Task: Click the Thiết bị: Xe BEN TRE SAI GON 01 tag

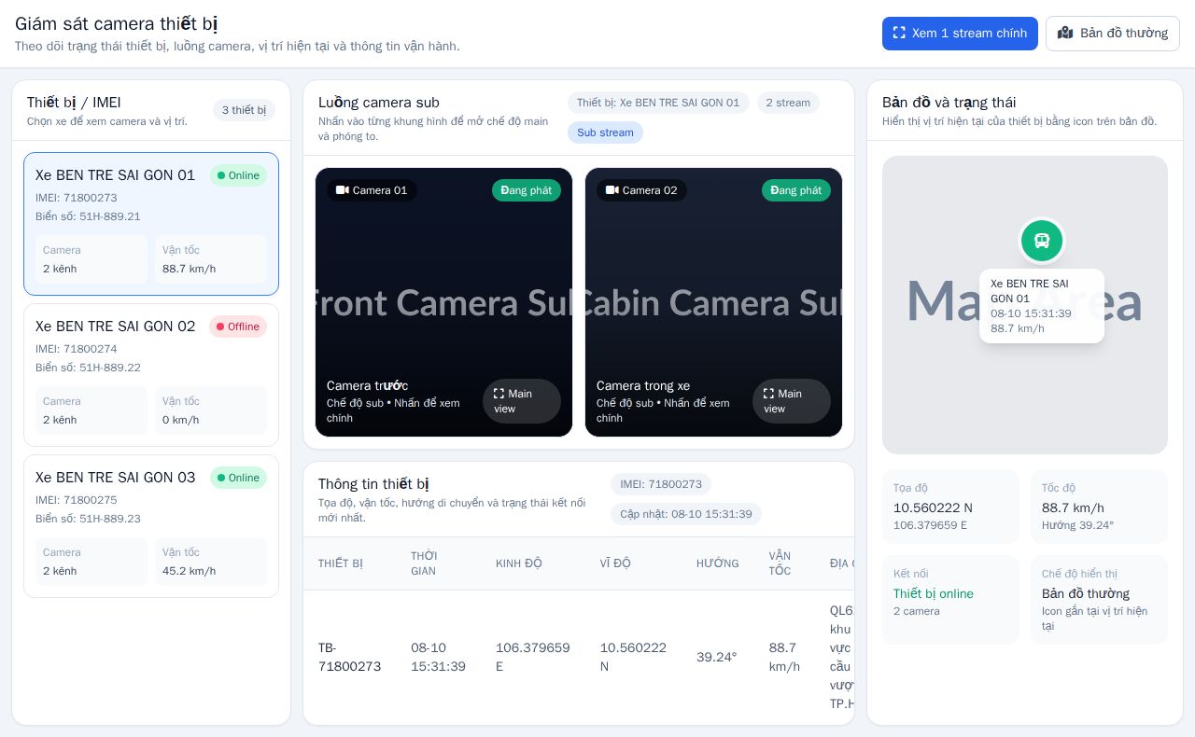Action: [658, 103]
